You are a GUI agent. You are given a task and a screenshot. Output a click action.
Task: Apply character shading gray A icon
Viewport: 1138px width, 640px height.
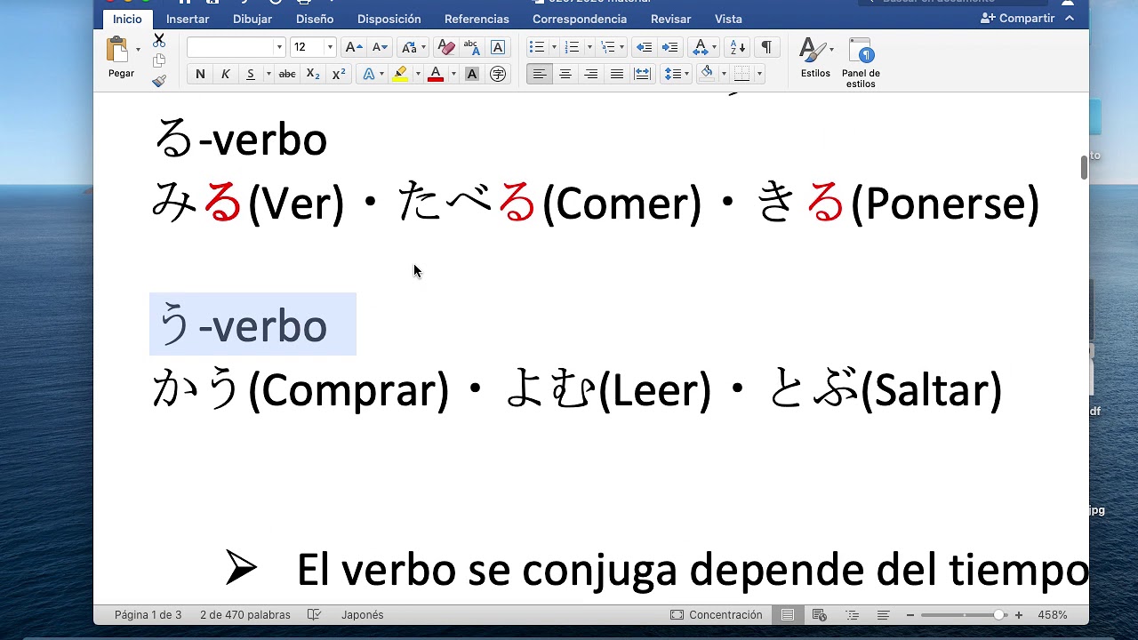tap(472, 74)
